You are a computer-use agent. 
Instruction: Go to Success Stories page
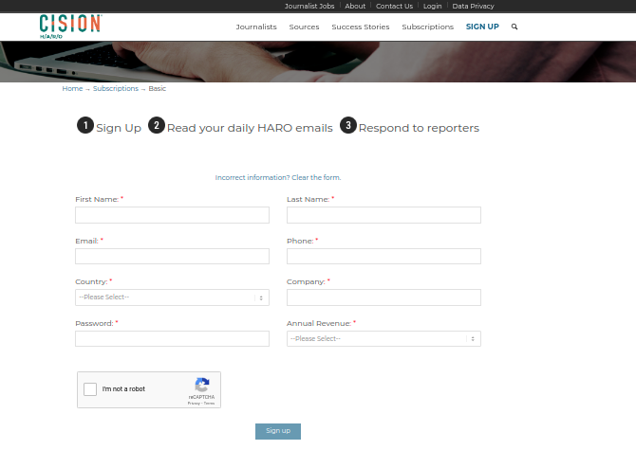tap(361, 27)
